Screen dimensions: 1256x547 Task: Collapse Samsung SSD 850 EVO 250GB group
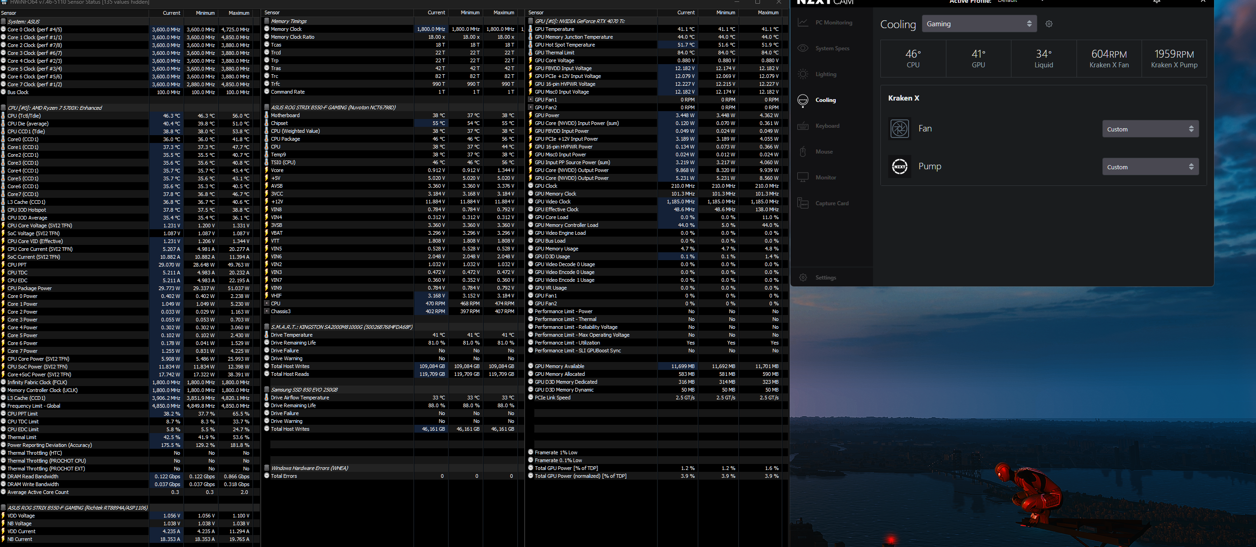[x=267, y=390]
